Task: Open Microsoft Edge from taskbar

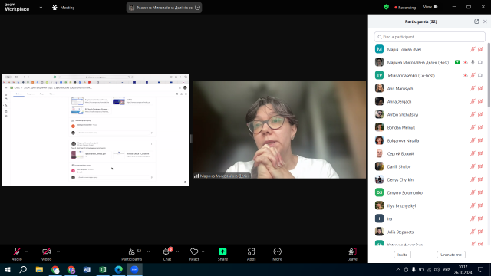Action: tap(119, 269)
